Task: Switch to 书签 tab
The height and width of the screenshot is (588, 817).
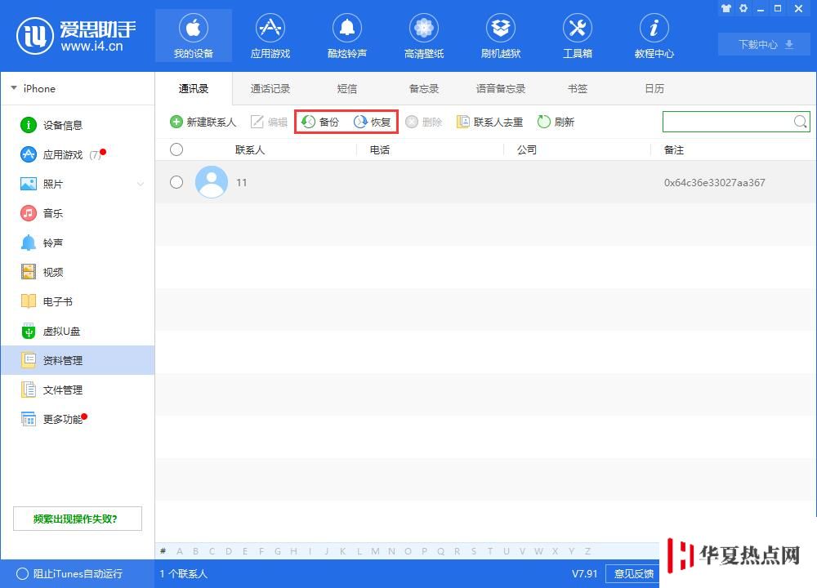Action: pyautogui.click(x=578, y=88)
